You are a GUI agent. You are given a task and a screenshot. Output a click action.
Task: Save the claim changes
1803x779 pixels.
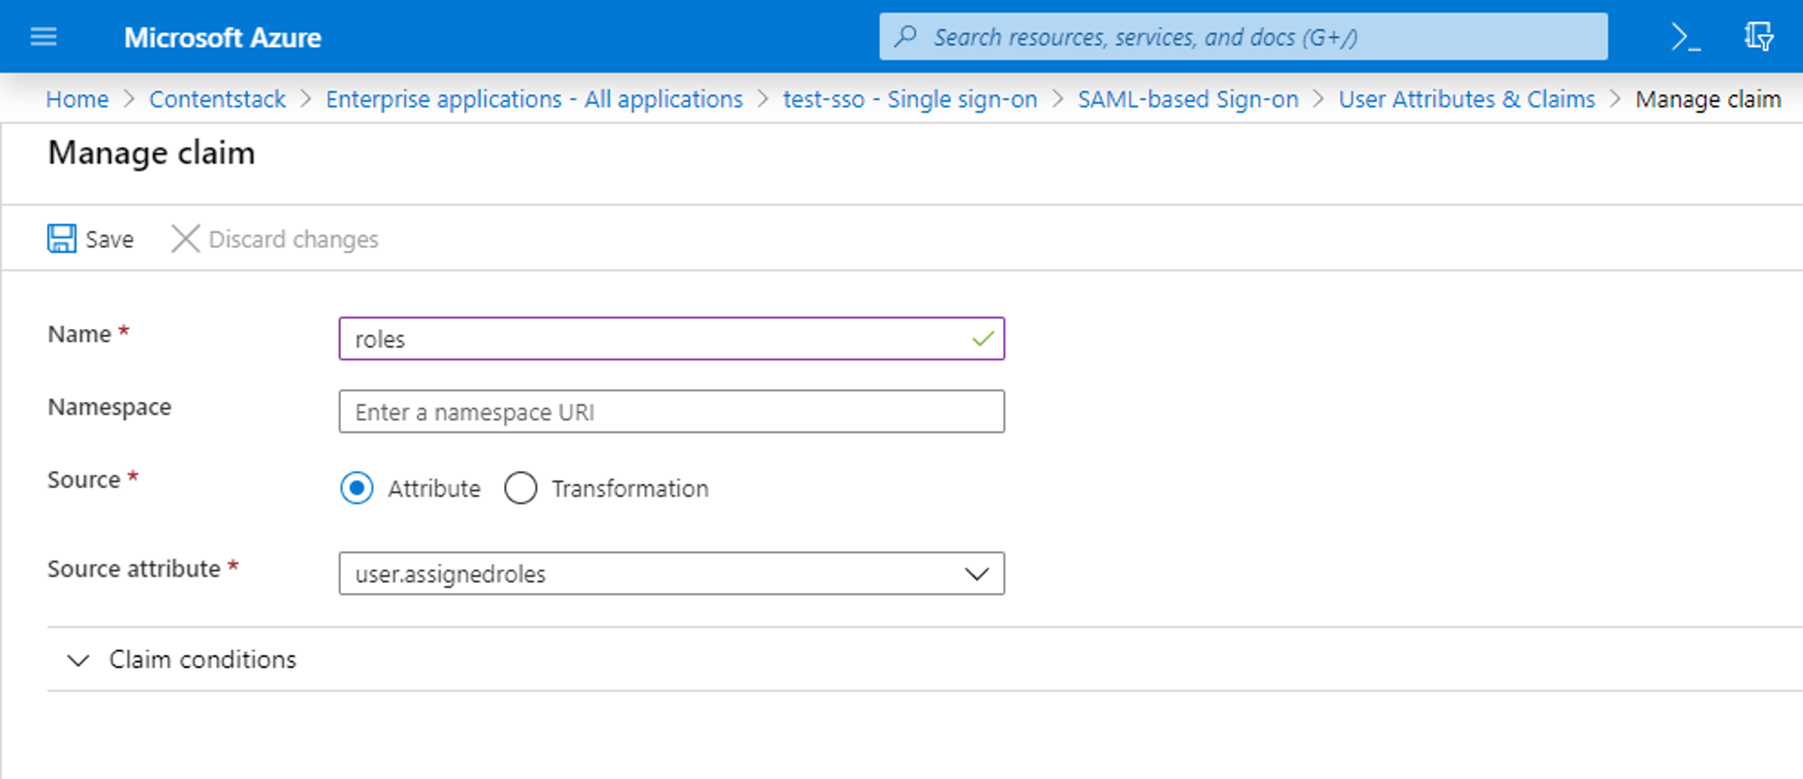tap(90, 238)
